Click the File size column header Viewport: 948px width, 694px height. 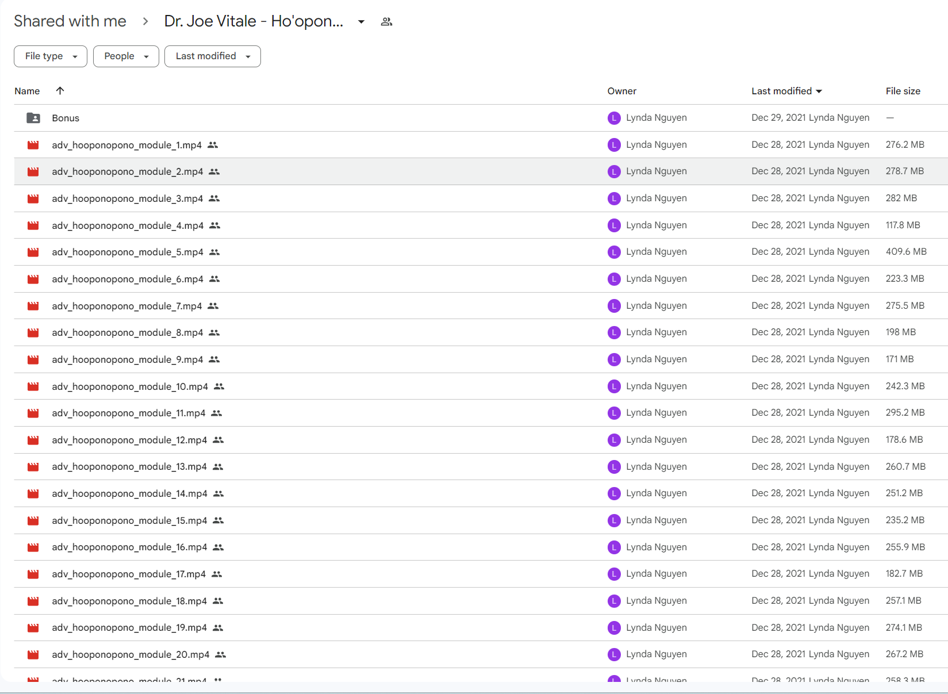903,91
